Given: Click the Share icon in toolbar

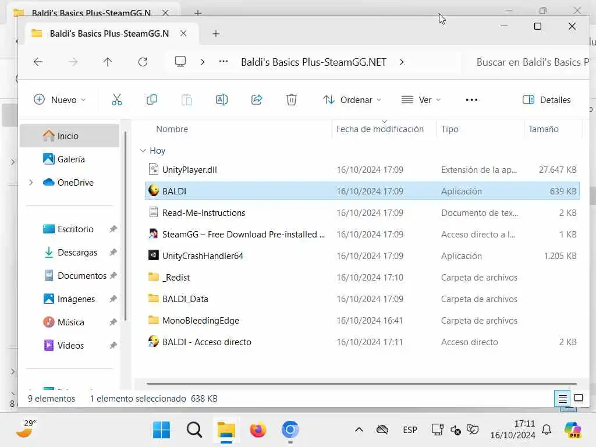Looking at the screenshot, I should pyautogui.click(x=257, y=100).
